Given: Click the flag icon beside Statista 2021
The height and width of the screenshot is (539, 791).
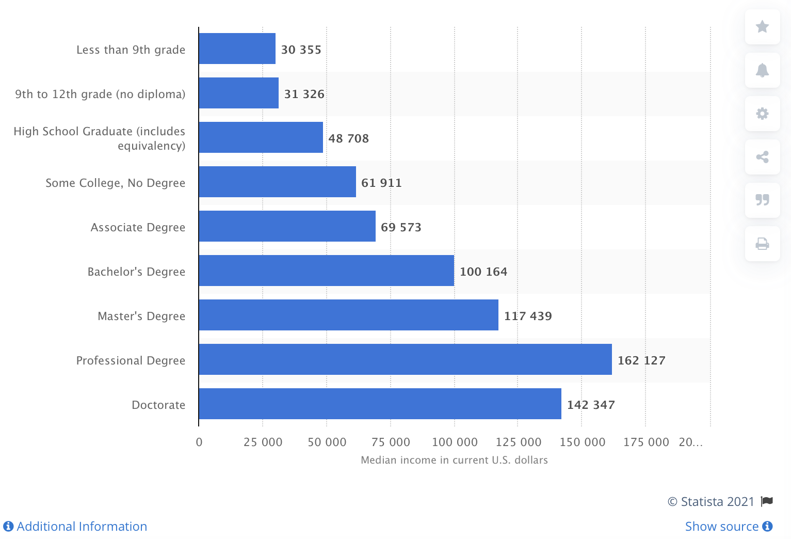Looking at the screenshot, I should click(767, 501).
